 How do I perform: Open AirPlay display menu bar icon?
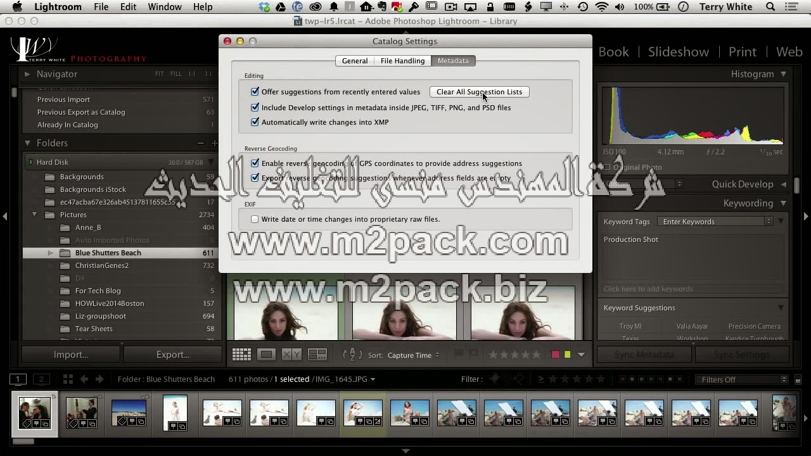tap(470, 7)
